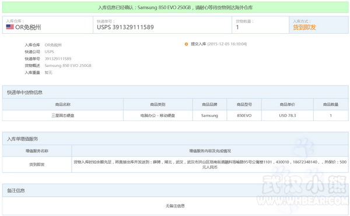Click the 商品数量 column header

coord(331,104)
